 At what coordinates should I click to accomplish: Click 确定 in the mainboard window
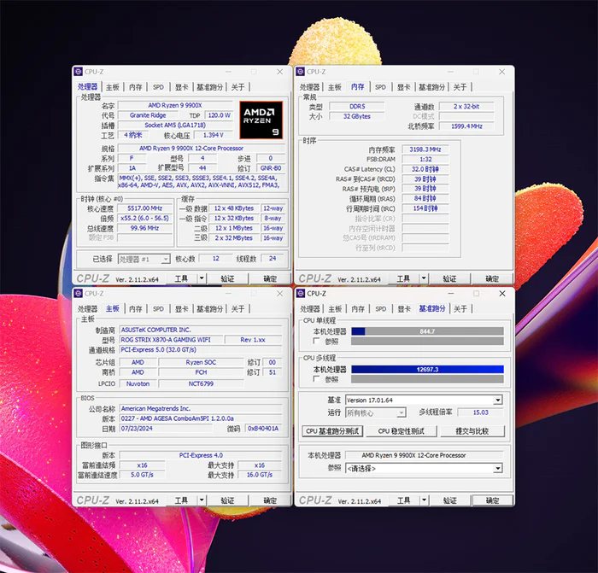click(x=270, y=500)
